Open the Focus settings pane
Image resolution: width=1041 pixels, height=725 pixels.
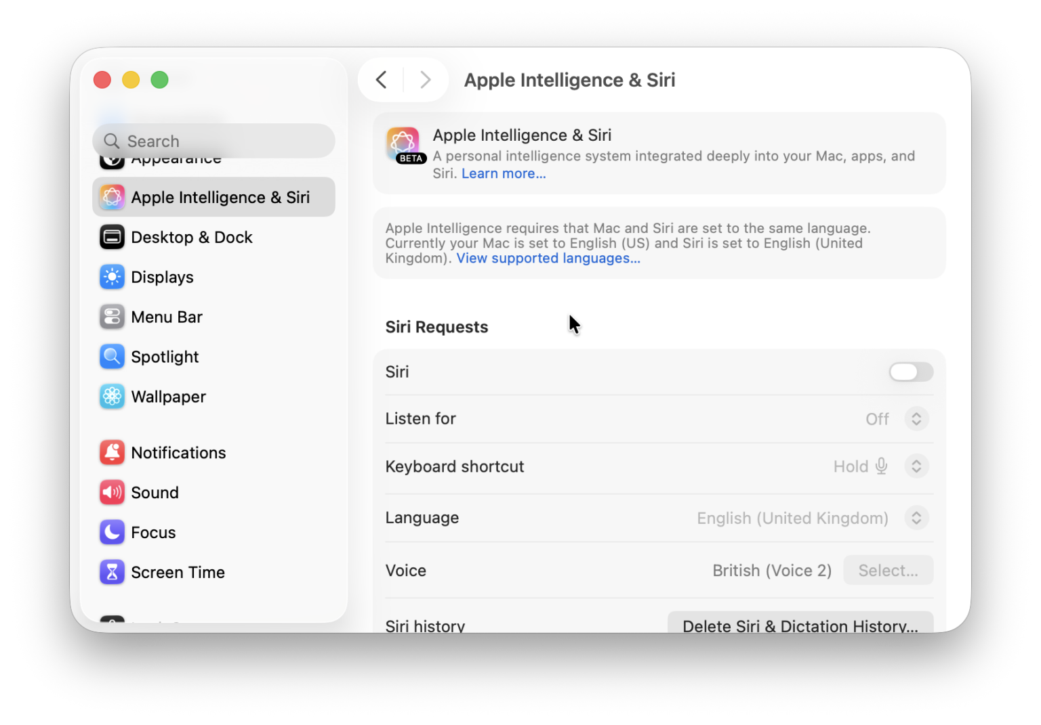(x=213, y=533)
